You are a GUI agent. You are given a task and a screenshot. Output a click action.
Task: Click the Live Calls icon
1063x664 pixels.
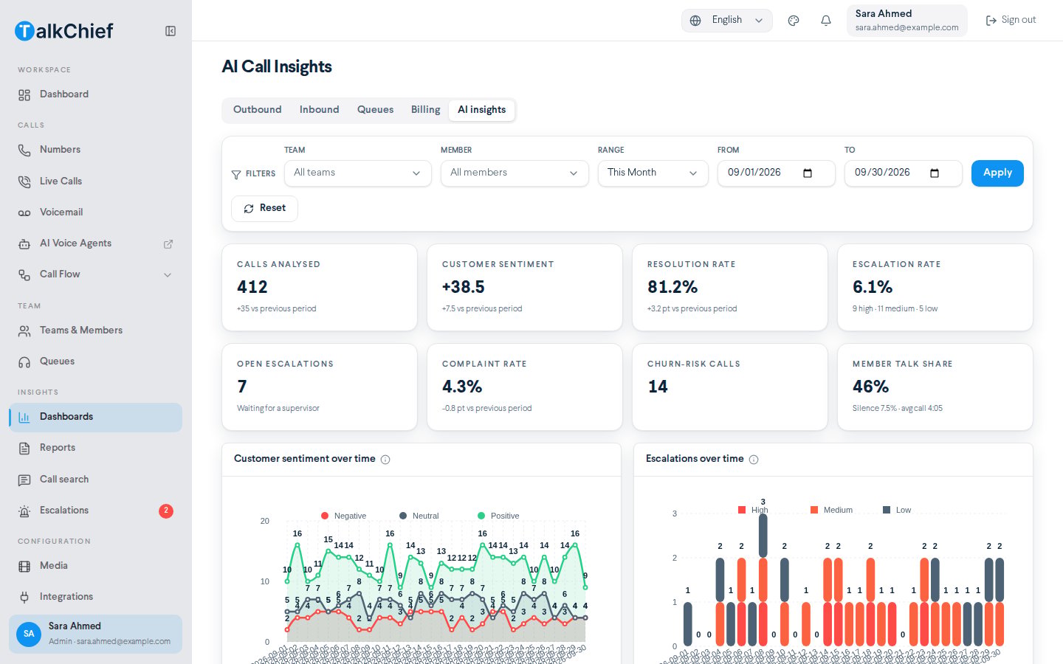[24, 181]
